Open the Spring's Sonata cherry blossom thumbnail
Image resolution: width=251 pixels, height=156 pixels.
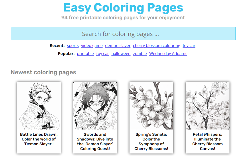(x=151, y=105)
